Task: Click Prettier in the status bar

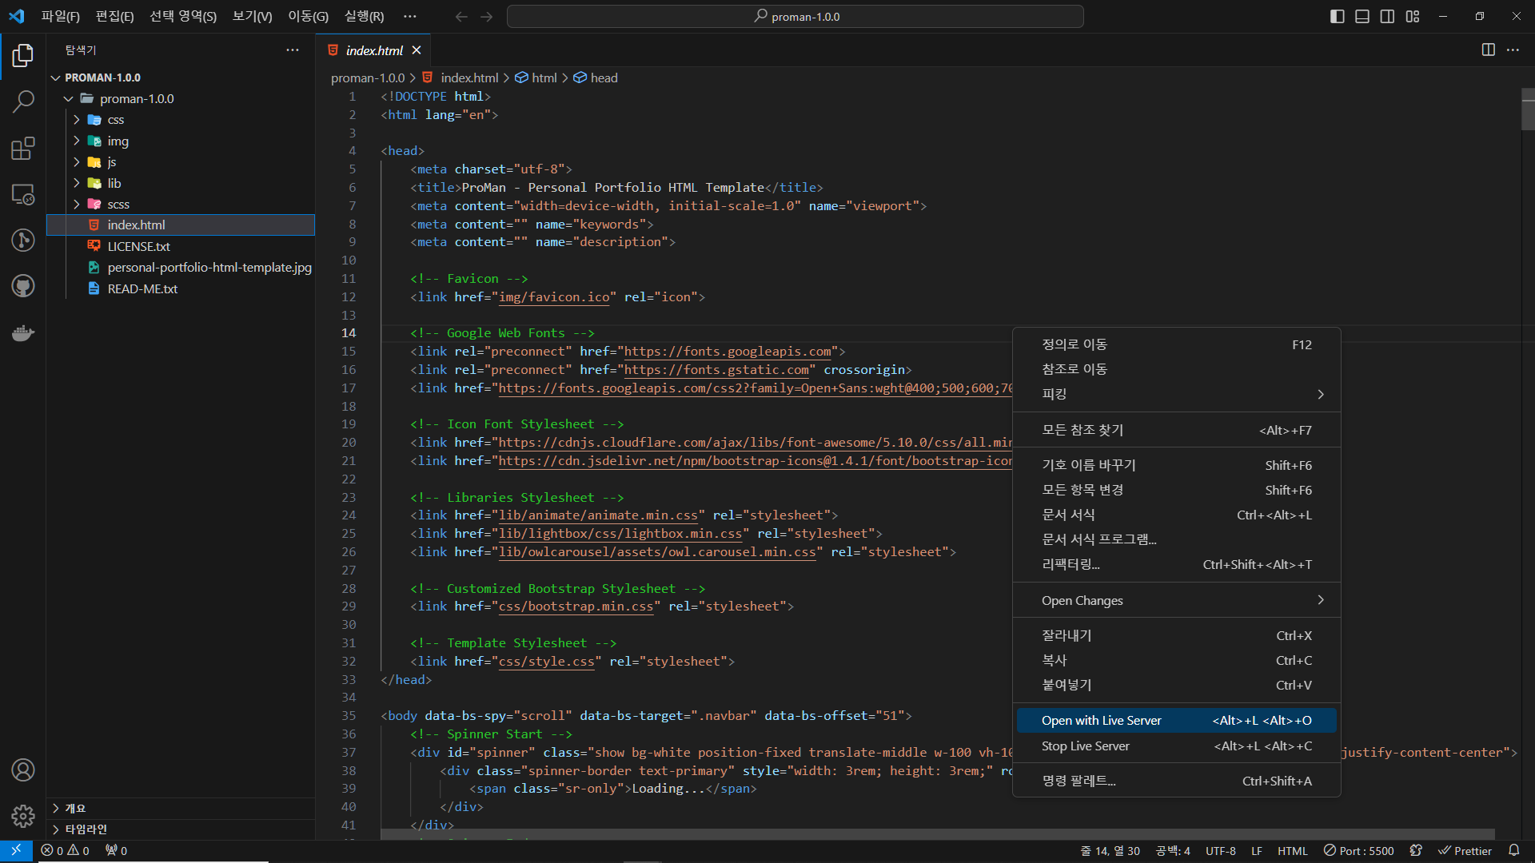Action: click(1465, 851)
